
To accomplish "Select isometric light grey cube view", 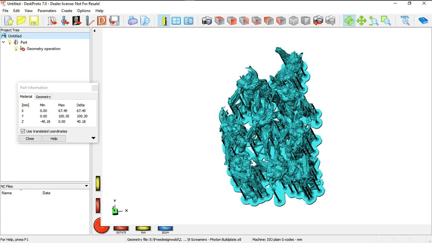I will point(294,21).
